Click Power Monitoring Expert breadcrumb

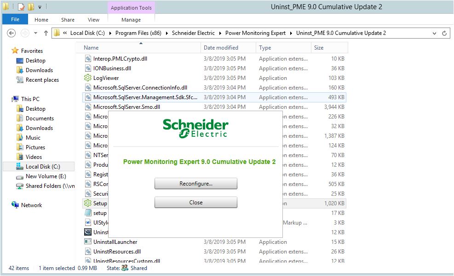coord(255,33)
